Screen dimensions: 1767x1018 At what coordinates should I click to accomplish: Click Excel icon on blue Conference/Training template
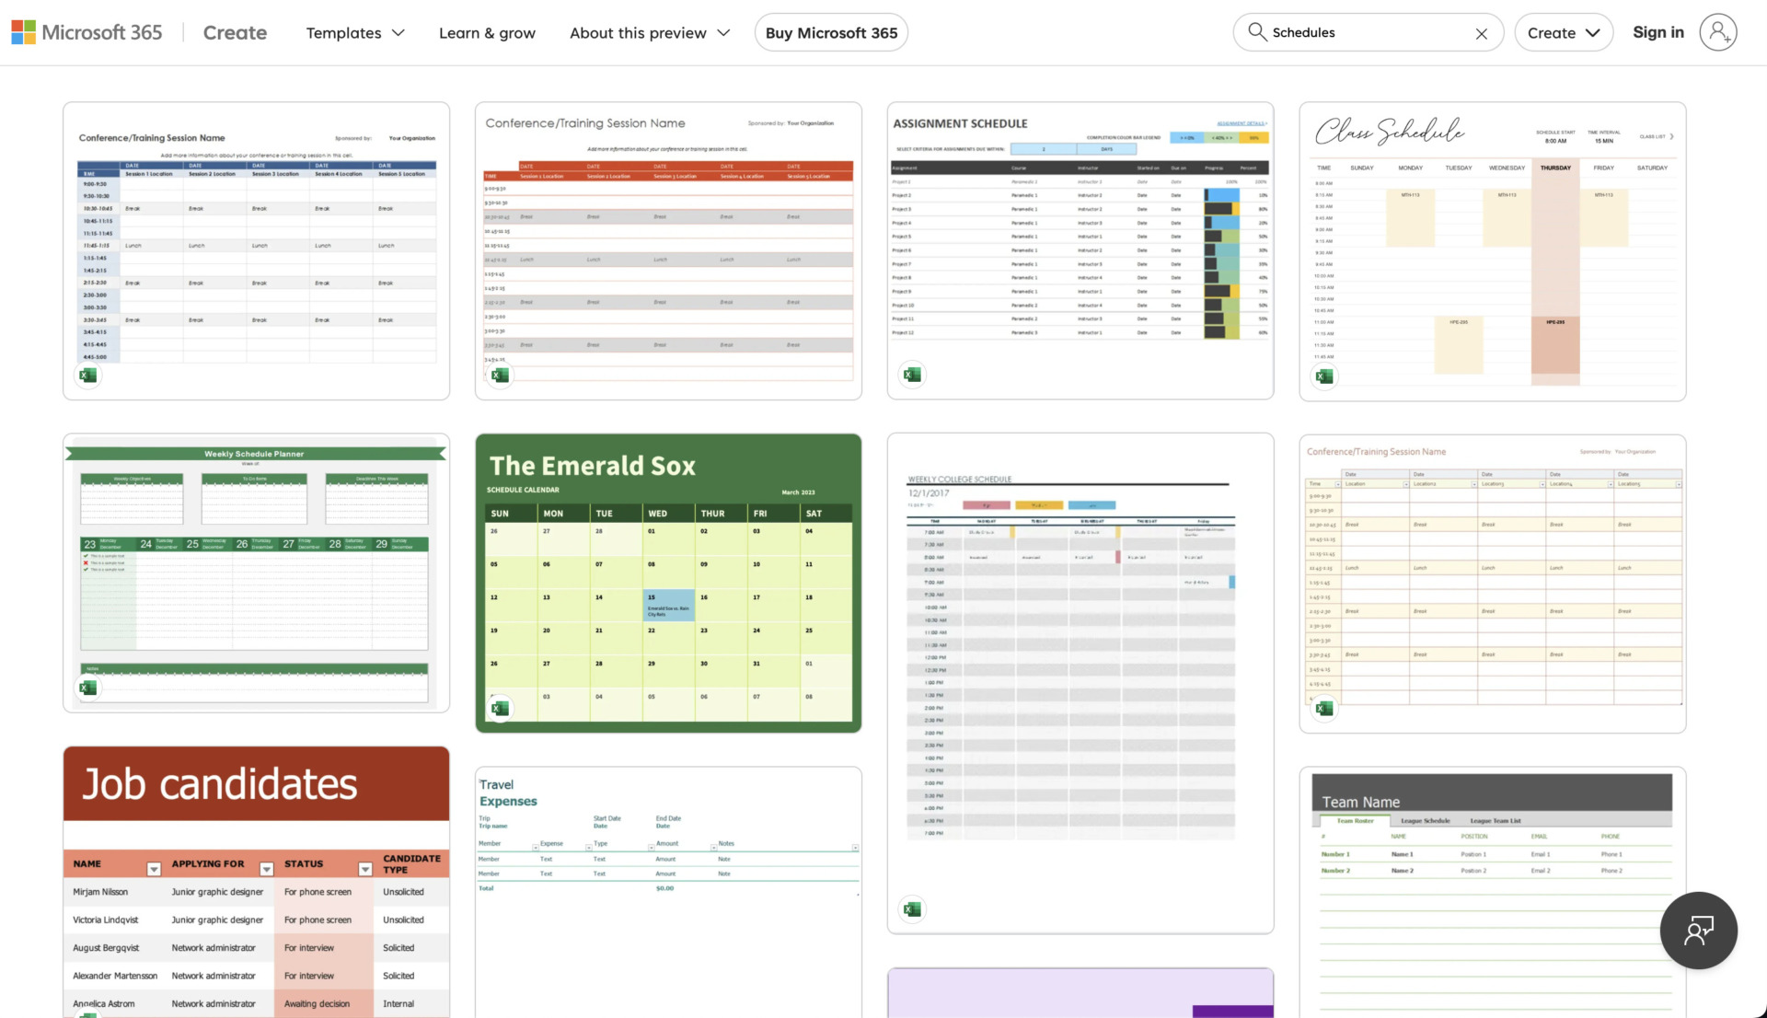tap(88, 376)
